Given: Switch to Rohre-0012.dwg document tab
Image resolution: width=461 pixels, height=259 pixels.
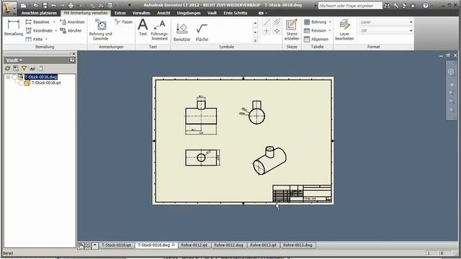Looking at the screenshot, I should coord(228,245).
